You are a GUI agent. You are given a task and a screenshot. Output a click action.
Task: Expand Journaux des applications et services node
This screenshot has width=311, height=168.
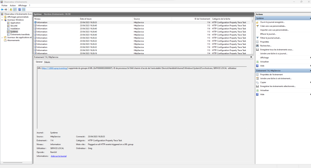click(x=2, y=38)
